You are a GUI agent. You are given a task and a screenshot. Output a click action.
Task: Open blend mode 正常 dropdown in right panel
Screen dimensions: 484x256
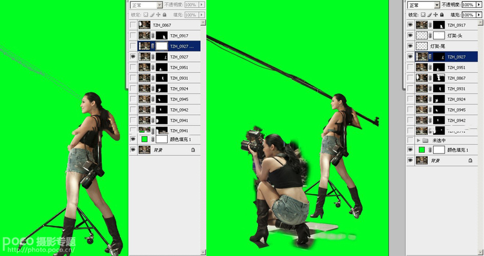coord(423,5)
